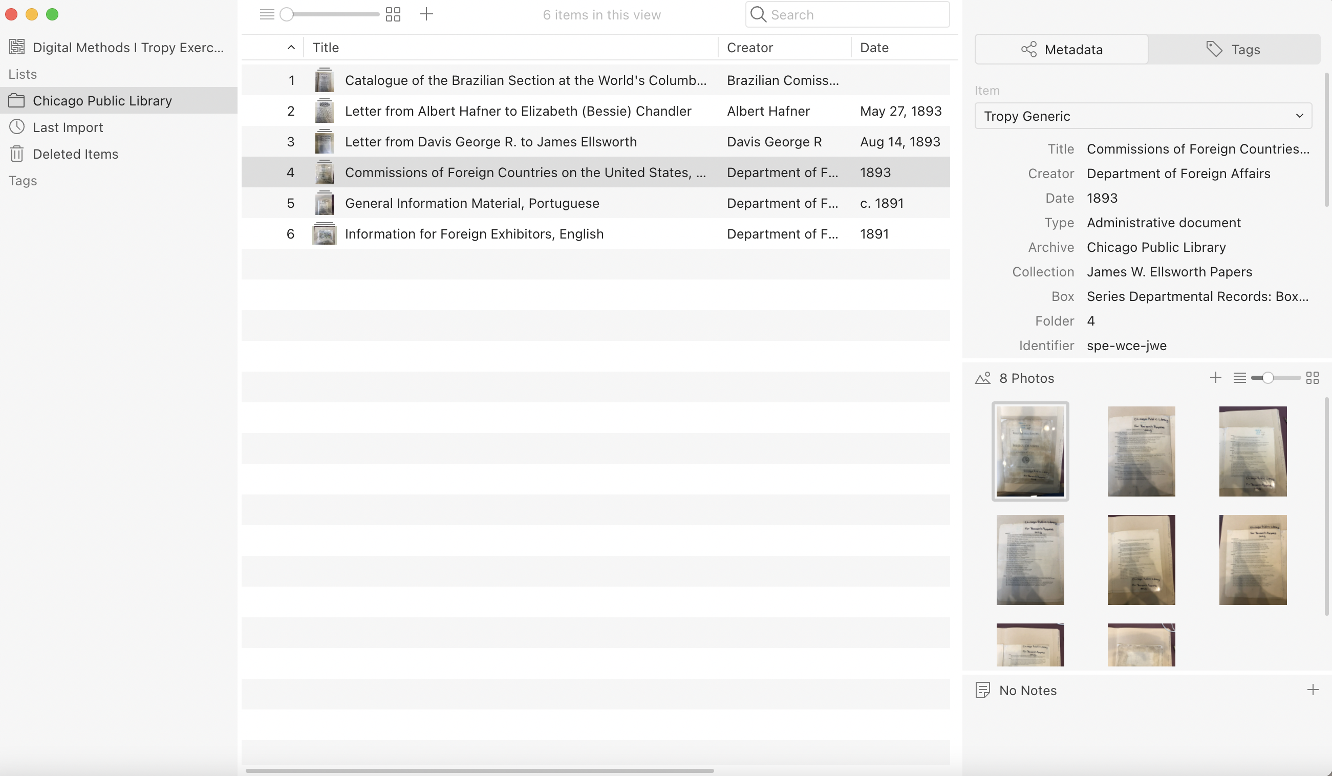Adjust the item list zoom slider
This screenshot has height=776, width=1332.
pos(287,14)
